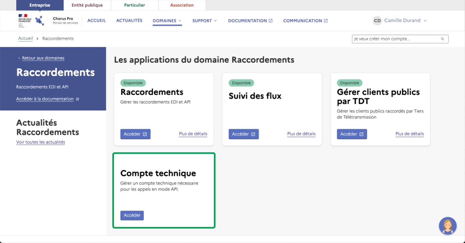Click Accéder on Gérer clients publics card
465x243 pixels.
point(352,134)
